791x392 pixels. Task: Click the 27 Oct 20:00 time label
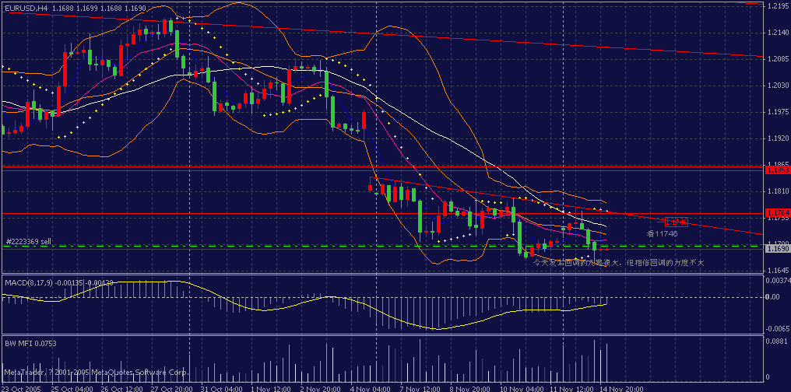(x=173, y=388)
